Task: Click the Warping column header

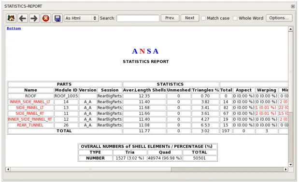Action: pos(266,90)
